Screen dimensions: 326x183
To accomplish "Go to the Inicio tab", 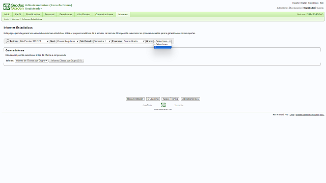I will coord(7,15).
